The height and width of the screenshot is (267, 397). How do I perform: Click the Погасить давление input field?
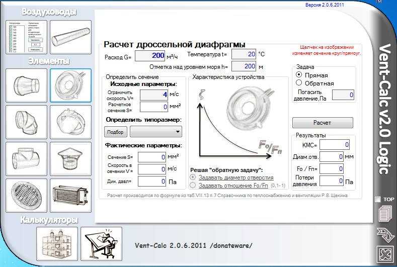(343, 95)
